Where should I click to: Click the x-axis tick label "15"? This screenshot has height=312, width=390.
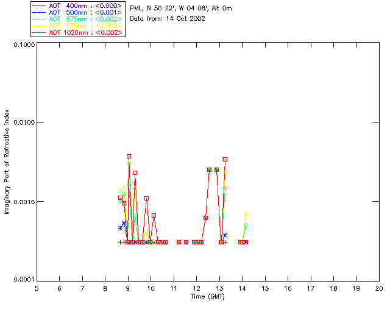click(x=265, y=288)
